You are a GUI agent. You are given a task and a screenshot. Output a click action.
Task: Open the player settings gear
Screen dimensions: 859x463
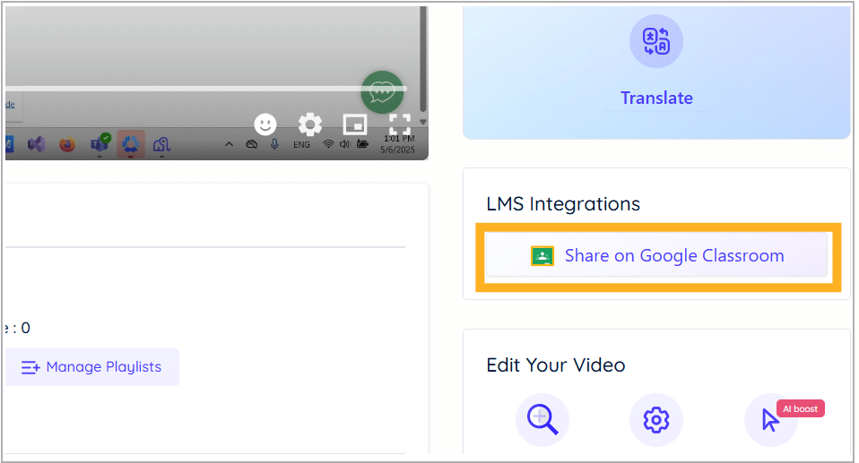point(310,124)
